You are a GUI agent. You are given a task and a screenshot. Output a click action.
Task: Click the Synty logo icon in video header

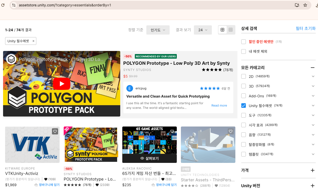click(12, 59)
